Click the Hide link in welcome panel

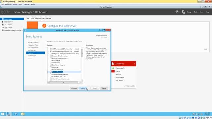206,49
